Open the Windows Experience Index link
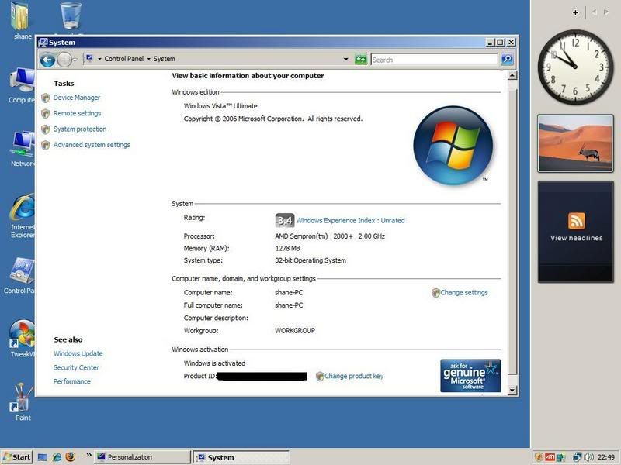This screenshot has width=621, height=465. coord(350,220)
